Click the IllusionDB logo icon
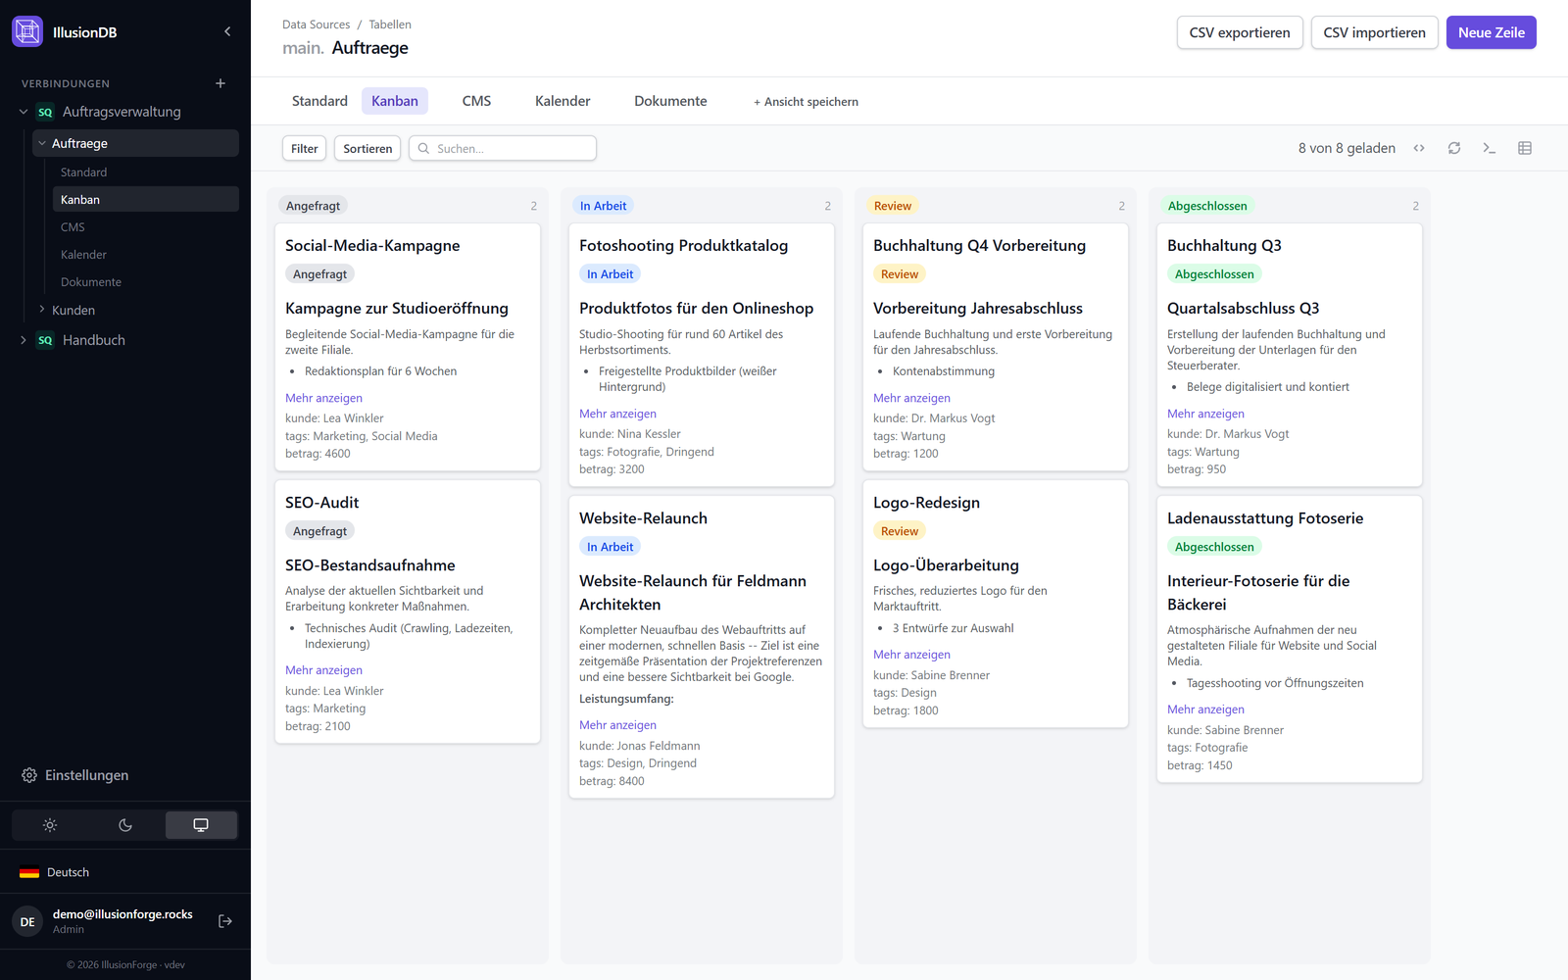The height and width of the screenshot is (980, 1568). 27,31
